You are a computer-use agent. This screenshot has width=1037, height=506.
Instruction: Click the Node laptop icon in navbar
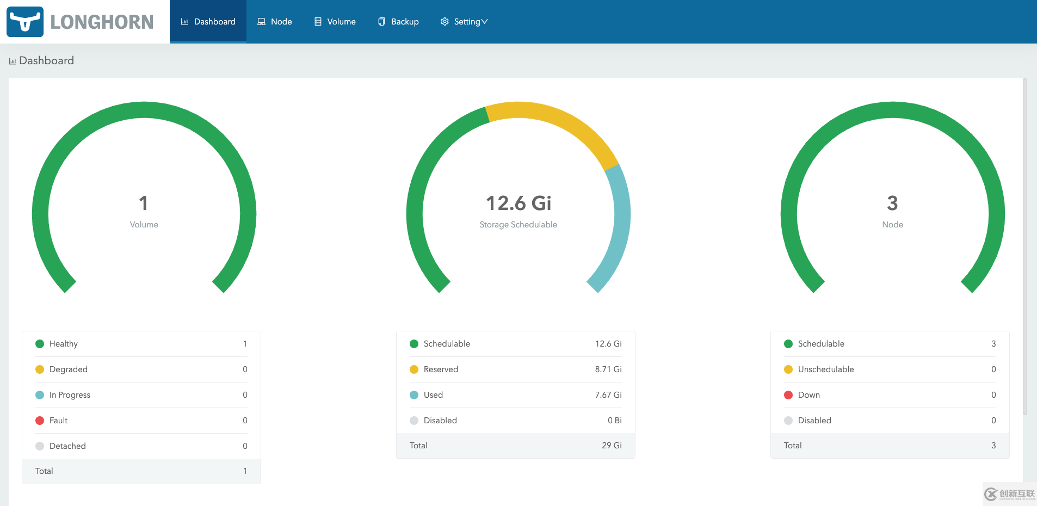[x=261, y=22]
